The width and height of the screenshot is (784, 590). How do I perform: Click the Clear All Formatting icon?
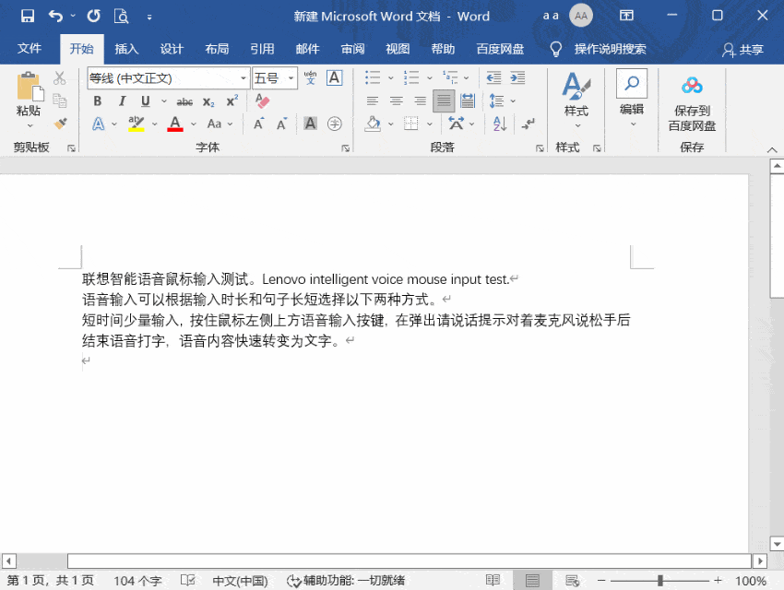pyautogui.click(x=261, y=100)
